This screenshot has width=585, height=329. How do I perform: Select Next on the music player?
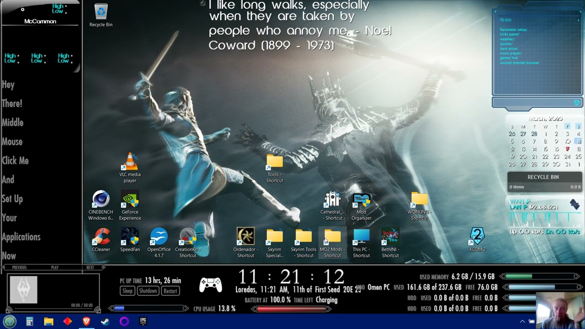90,267
